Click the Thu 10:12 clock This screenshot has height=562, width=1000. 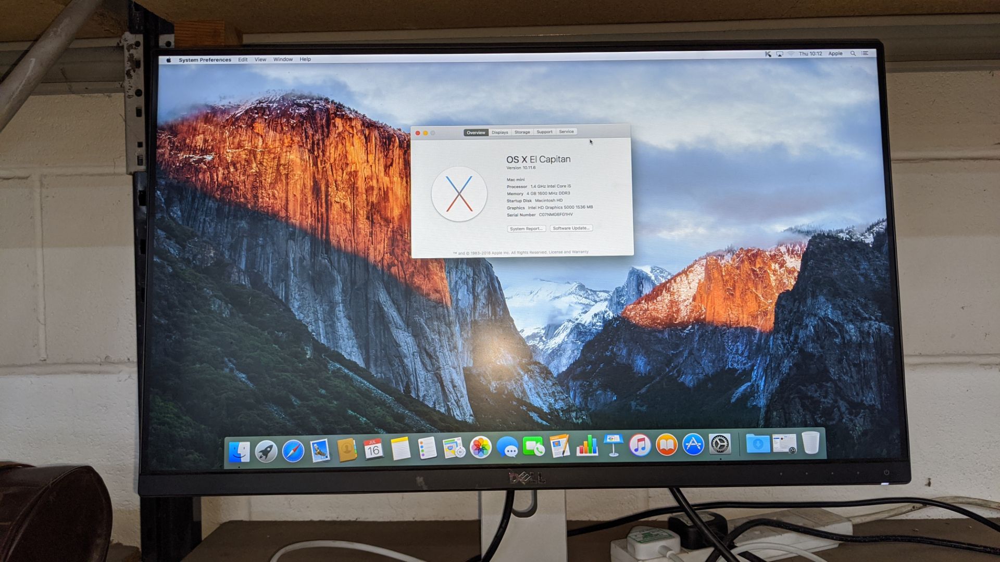click(x=810, y=54)
